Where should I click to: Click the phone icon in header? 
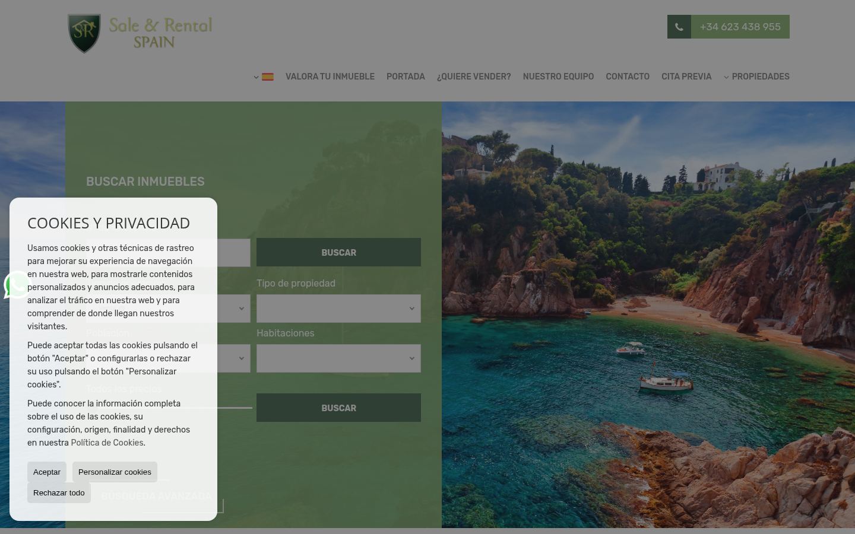[x=679, y=27]
